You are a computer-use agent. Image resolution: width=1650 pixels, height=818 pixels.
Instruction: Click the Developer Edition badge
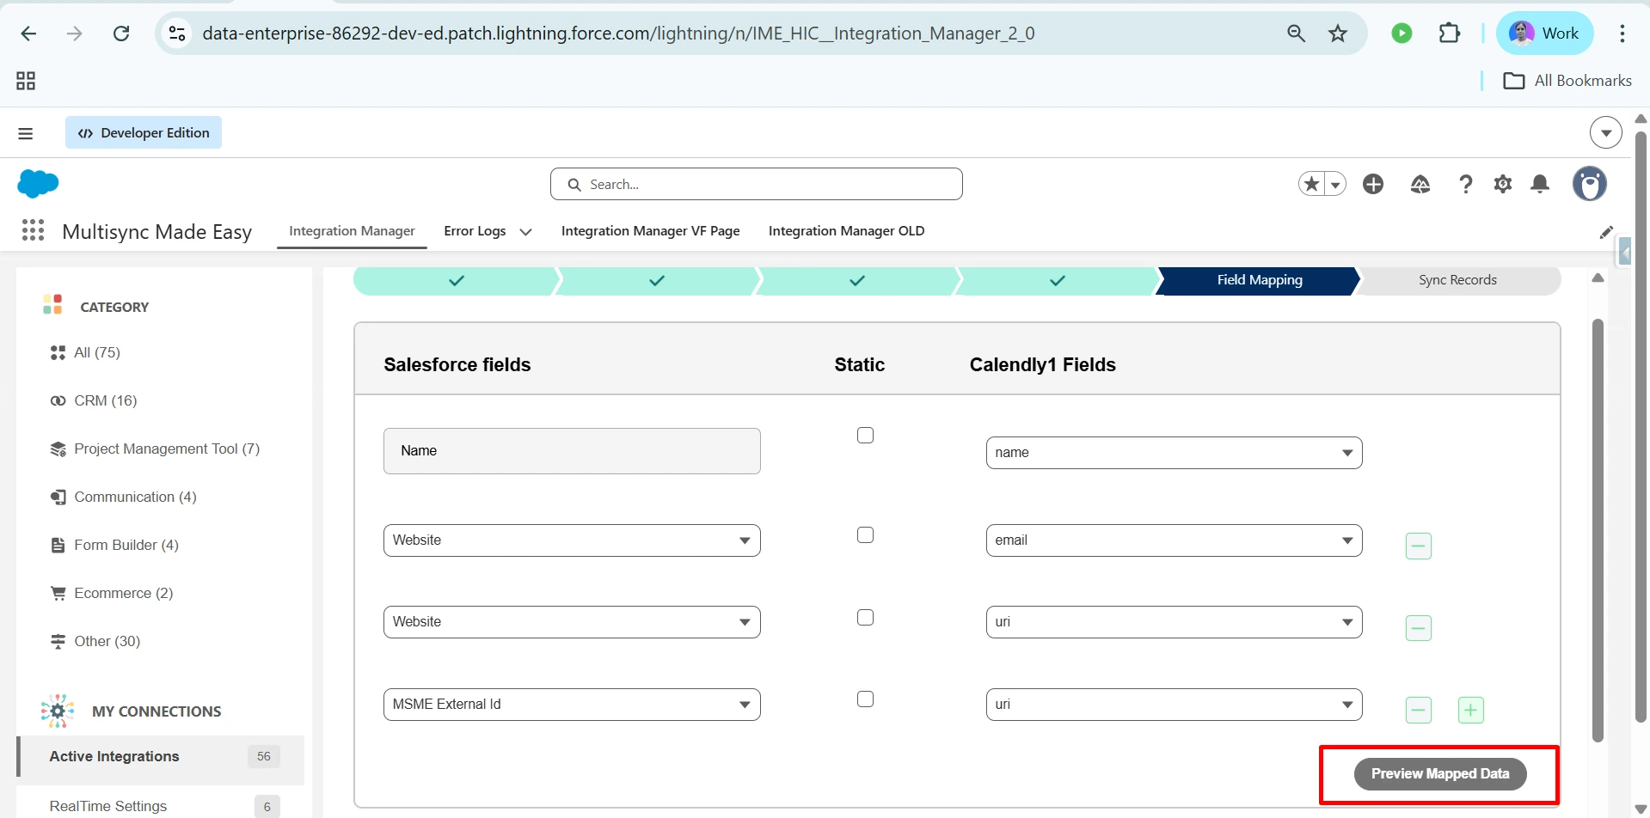pyautogui.click(x=144, y=132)
